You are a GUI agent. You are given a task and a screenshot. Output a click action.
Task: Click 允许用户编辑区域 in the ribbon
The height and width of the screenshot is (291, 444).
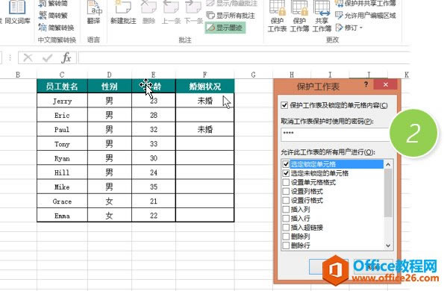[366, 15]
